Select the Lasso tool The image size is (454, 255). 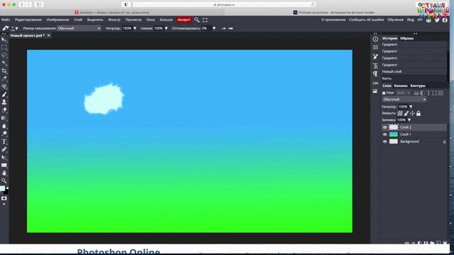click(4, 55)
